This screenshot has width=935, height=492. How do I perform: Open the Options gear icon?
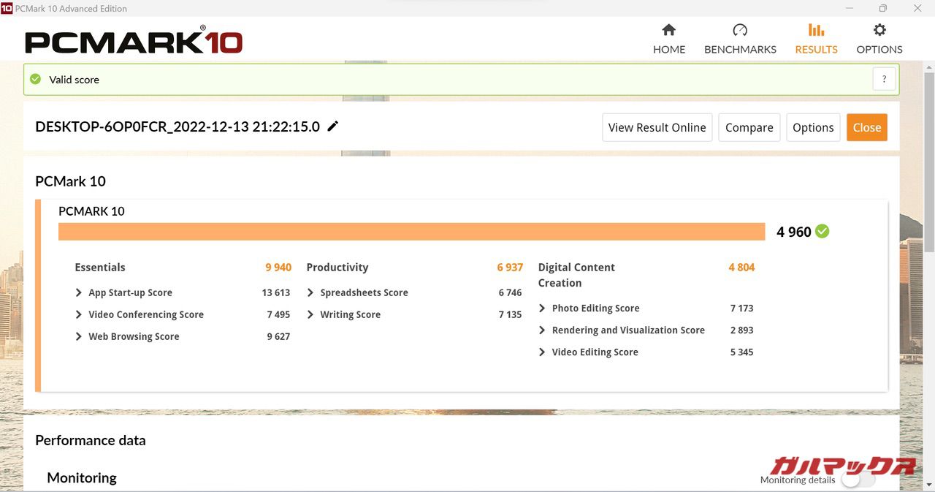(x=879, y=30)
